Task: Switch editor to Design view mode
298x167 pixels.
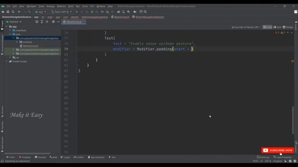Action: coord(288,27)
